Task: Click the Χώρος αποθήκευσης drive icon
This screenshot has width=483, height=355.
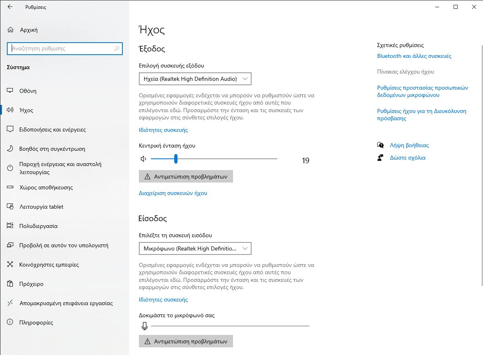Action: pyautogui.click(x=11, y=187)
